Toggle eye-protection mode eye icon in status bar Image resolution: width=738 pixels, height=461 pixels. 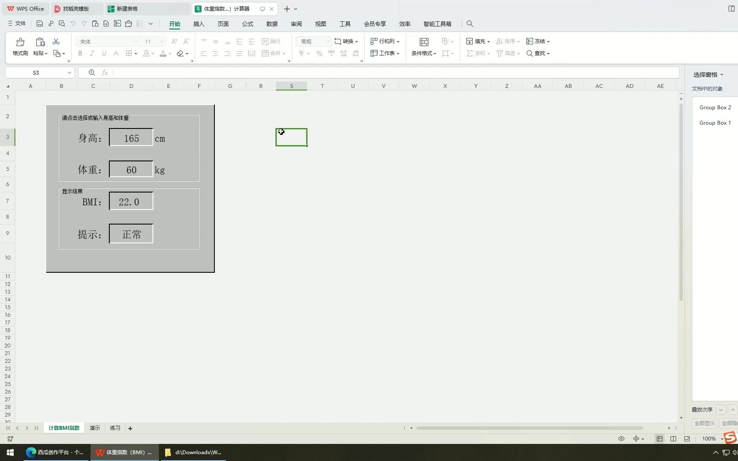(x=621, y=439)
